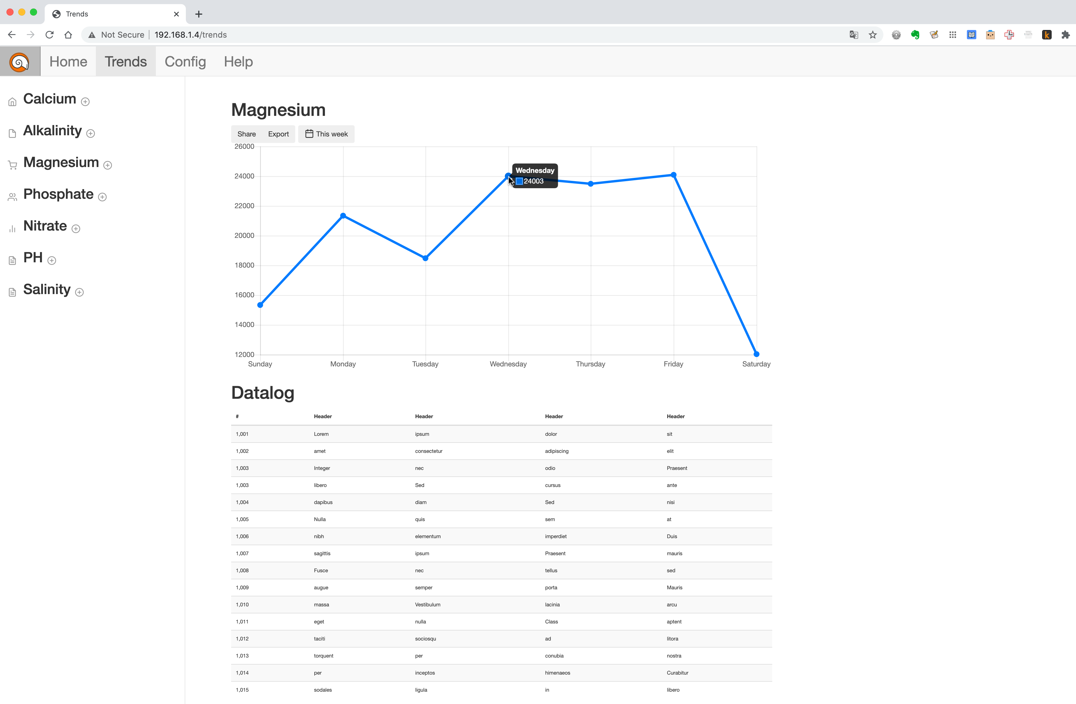The height and width of the screenshot is (704, 1076).
Task: Select the Trends browser tab
Action: click(115, 14)
